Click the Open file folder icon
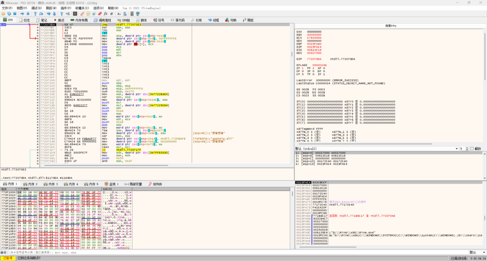This screenshot has width=487, height=261. coord(4,14)
